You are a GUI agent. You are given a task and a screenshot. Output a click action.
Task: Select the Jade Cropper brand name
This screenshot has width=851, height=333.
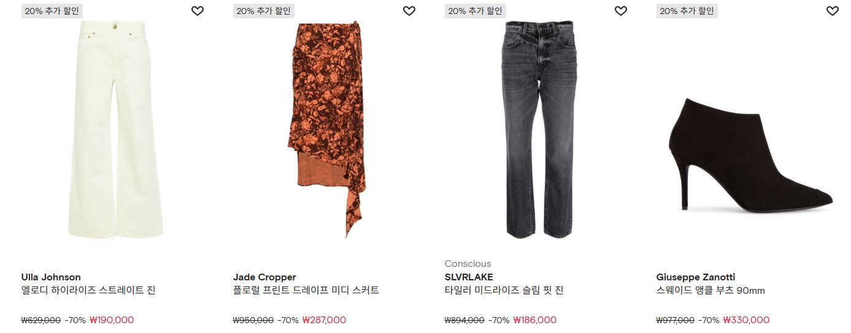tap(264, 277)
